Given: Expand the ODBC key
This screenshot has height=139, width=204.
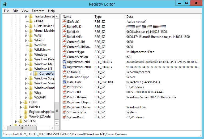Looking at the screenshot, I should pyautogui.click(x=21, y=102).
